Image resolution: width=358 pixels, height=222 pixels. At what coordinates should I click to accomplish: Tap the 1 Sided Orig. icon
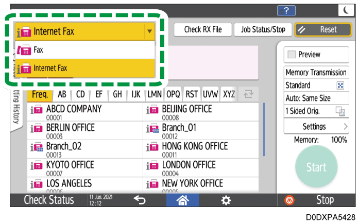pos(339,111)
